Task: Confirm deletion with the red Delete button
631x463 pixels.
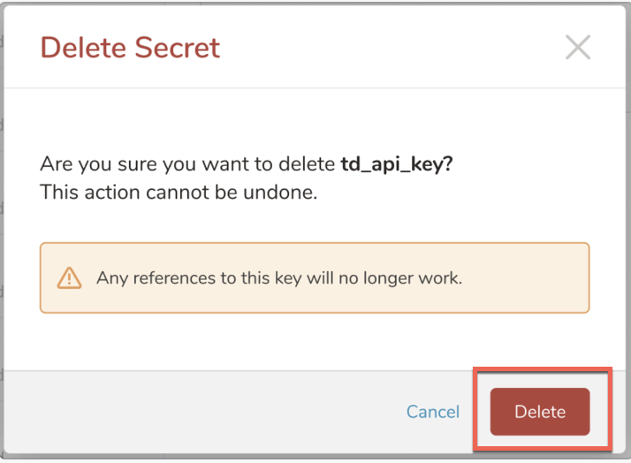Action: coord(540,412)
